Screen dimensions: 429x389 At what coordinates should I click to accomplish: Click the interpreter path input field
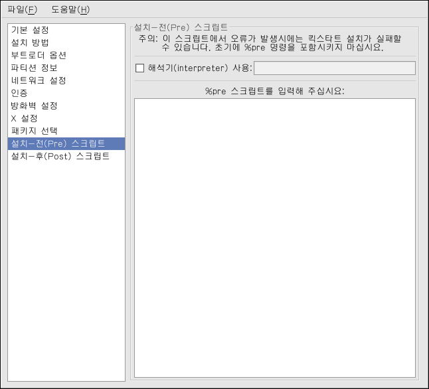pos(334,68)
